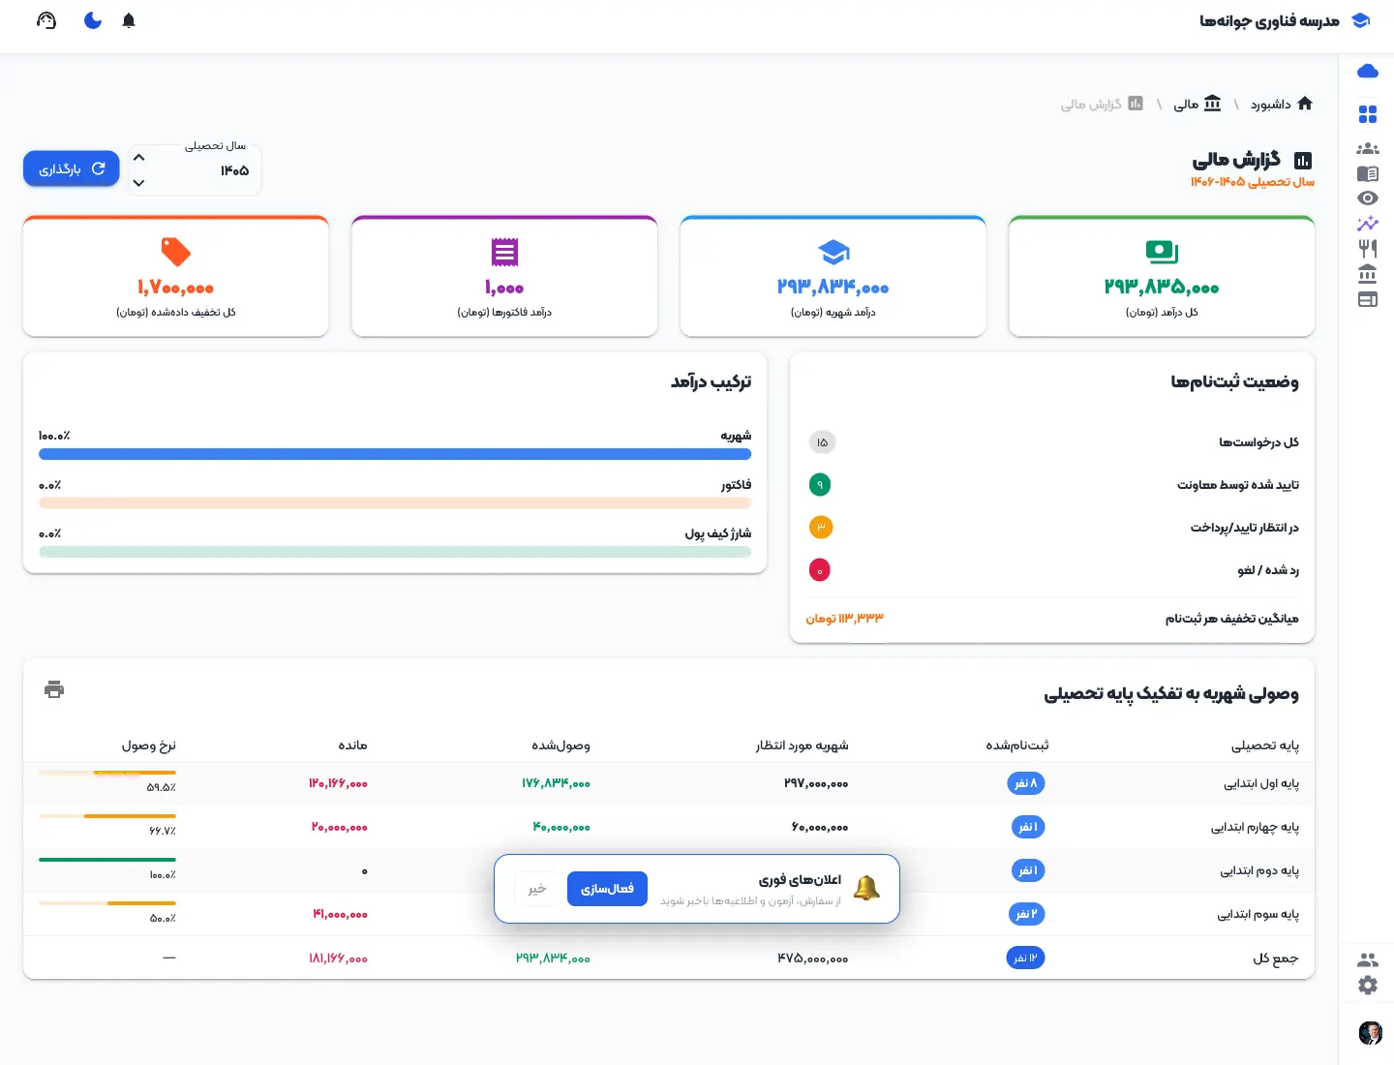
Task: Go to مالی breadcrumb link
Action: (x=1197, y=104)
